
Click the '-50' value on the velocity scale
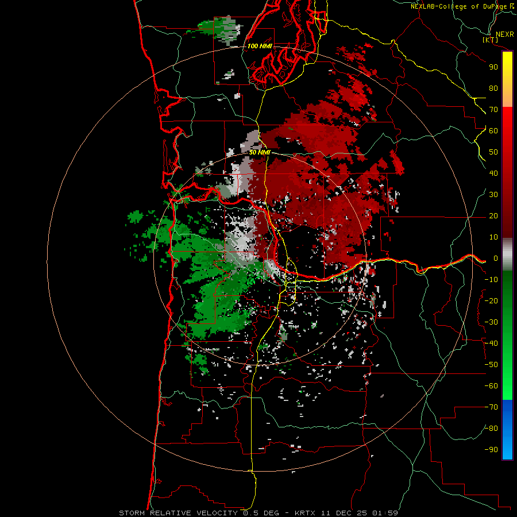491,365
